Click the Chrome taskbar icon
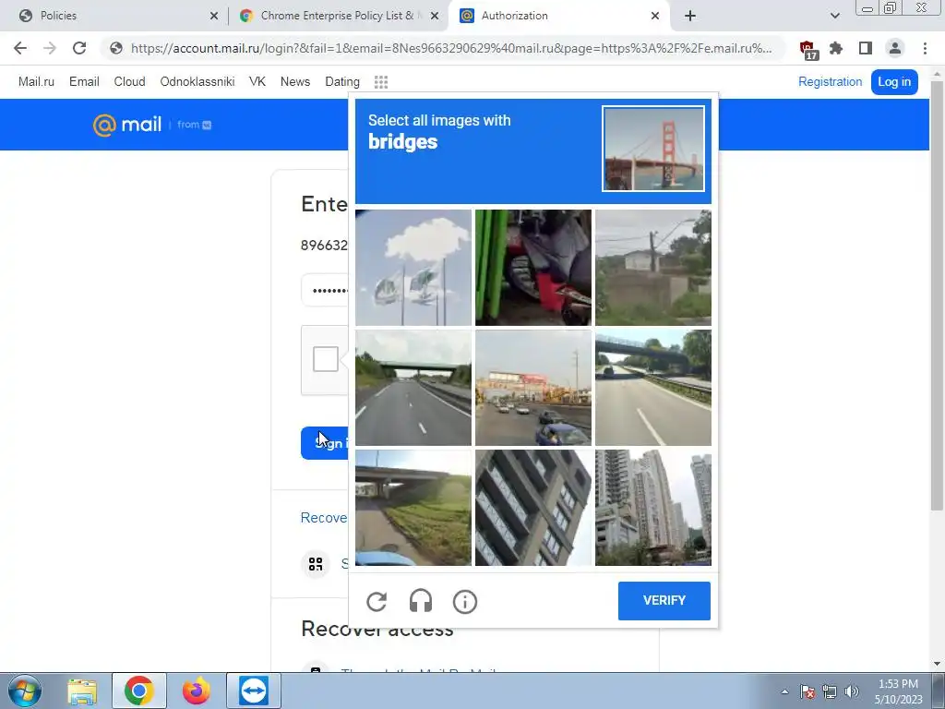The image size is (945, 709). coord(139,691)
